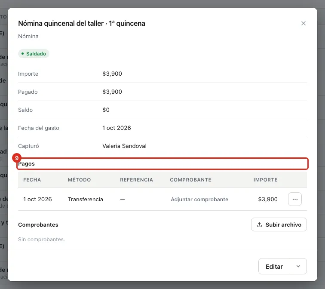325x289 pixels.
Task: Click the Importe value $3,900 in details
Action: click(112, 74)
